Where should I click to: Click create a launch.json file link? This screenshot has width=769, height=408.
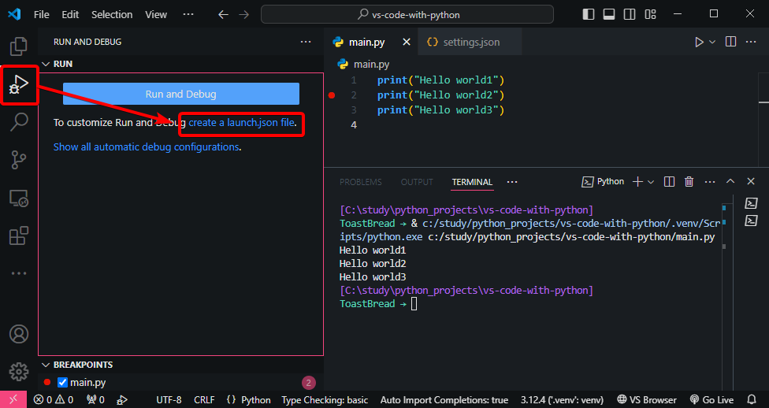click(x=242, y=123)
